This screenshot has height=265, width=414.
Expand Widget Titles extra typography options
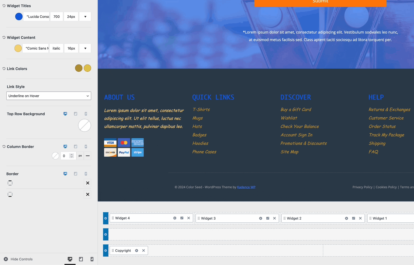pyautogui.click(x=85, y=16)
